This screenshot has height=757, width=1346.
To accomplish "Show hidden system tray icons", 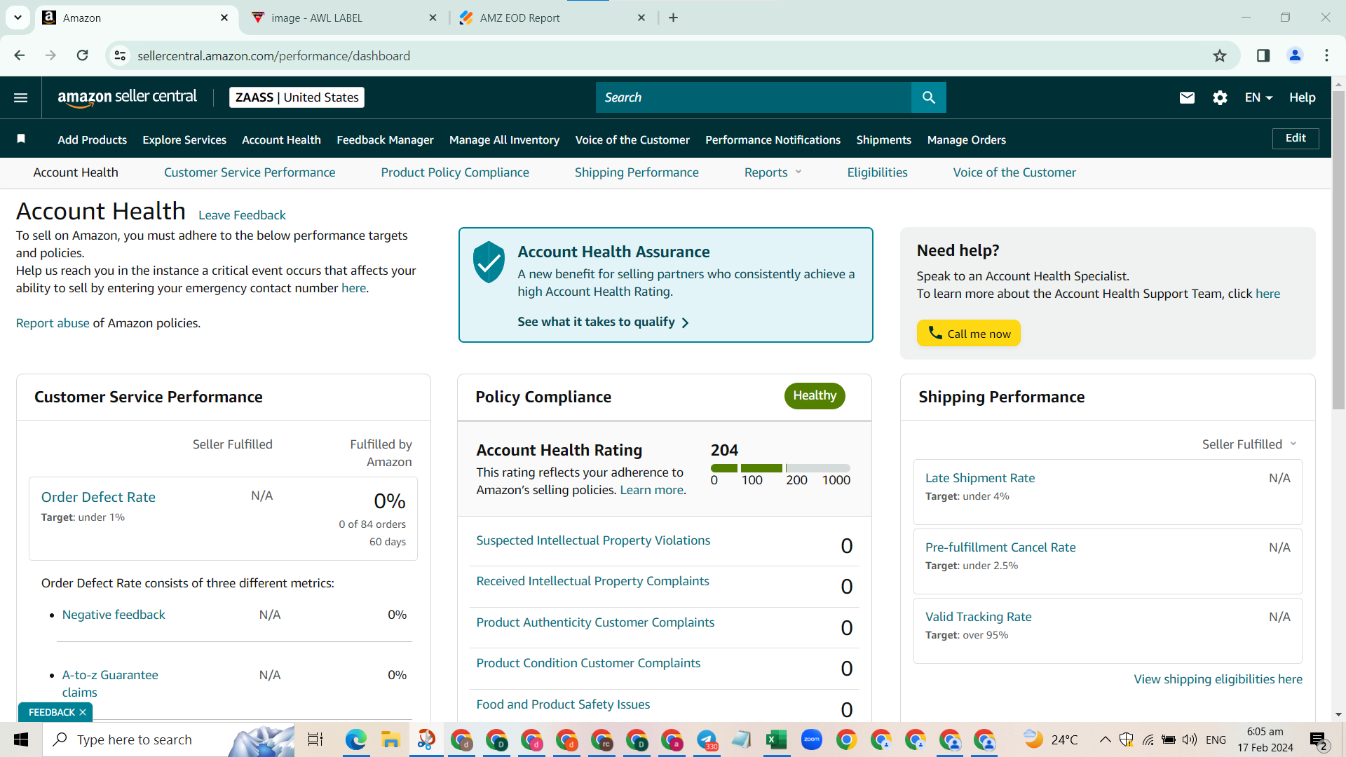I will point(1105,739).
